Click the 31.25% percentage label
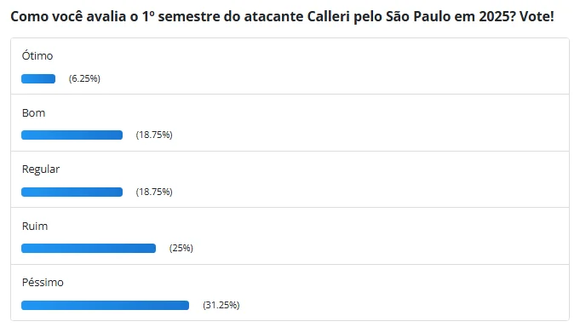This screenshot has width=580, height=333. (x=221, y=305)
